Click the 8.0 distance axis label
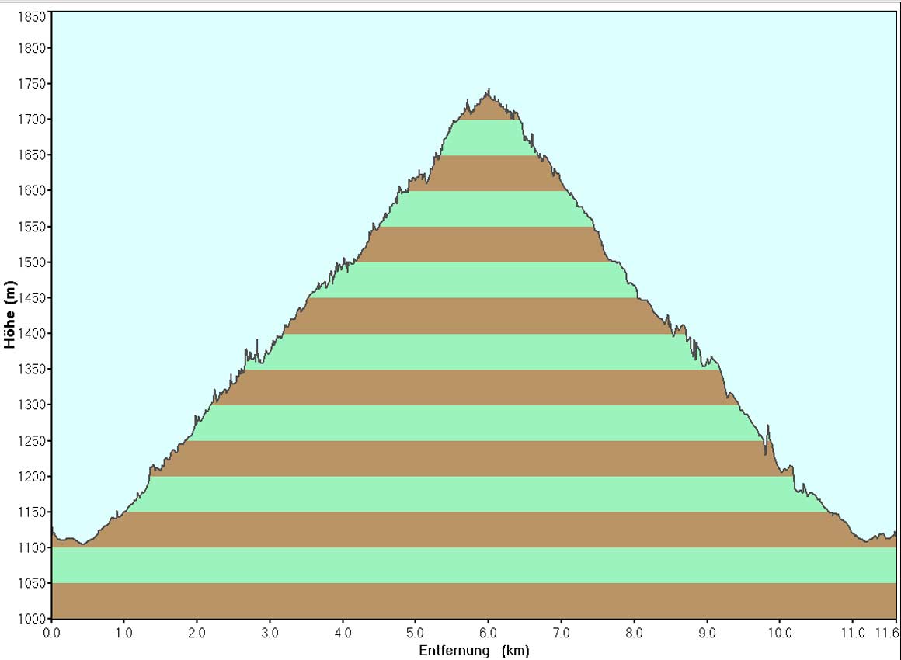 pos(634,633)
